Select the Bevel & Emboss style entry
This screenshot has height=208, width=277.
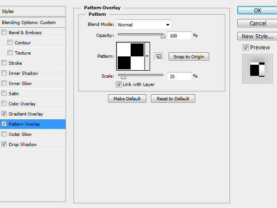point(33,32)
